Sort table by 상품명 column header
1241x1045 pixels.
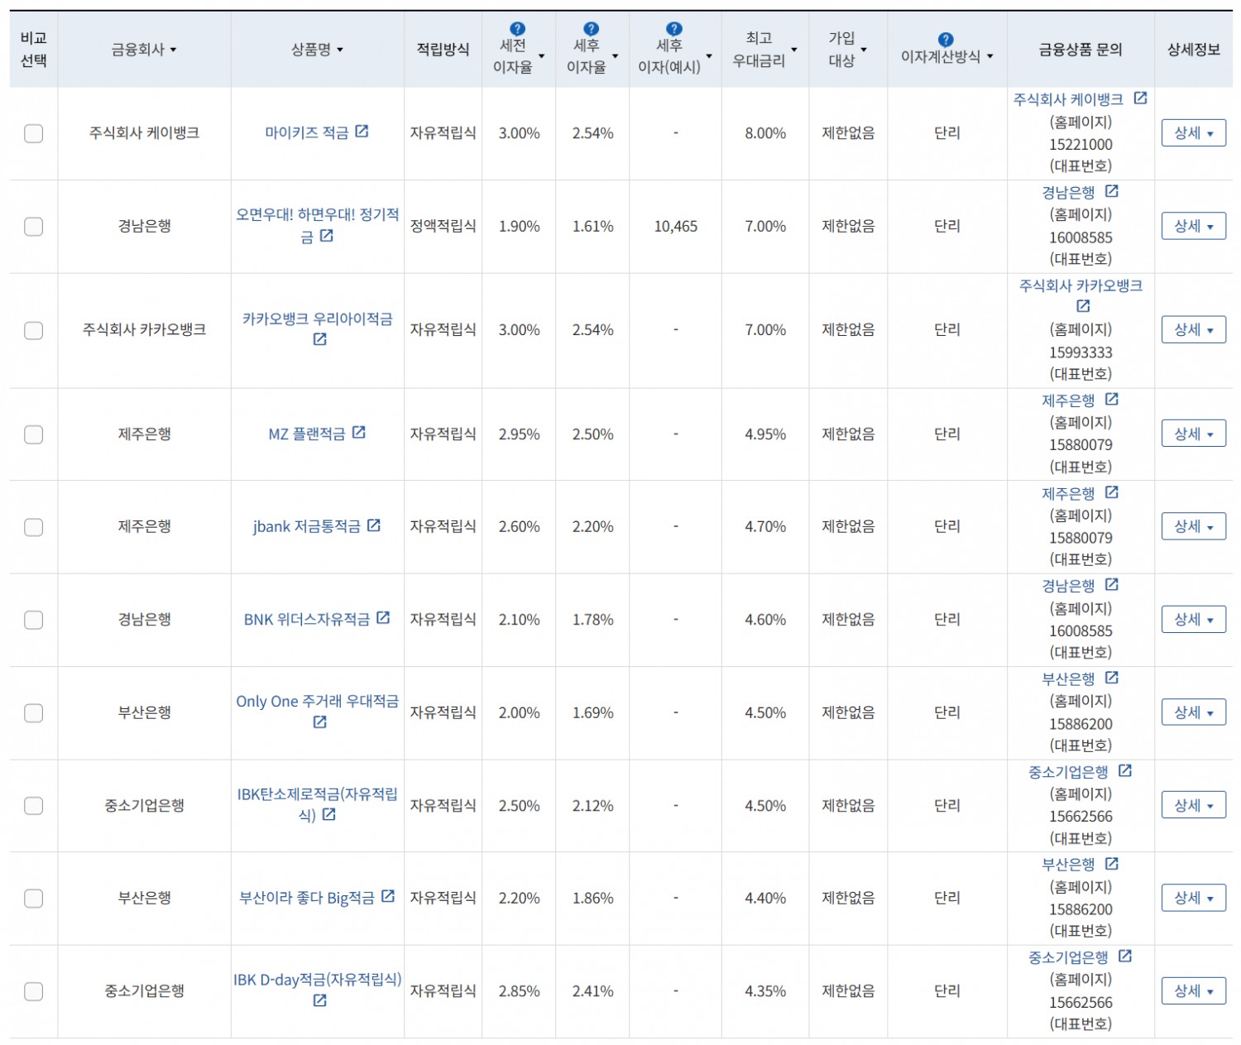coord(317,50)
